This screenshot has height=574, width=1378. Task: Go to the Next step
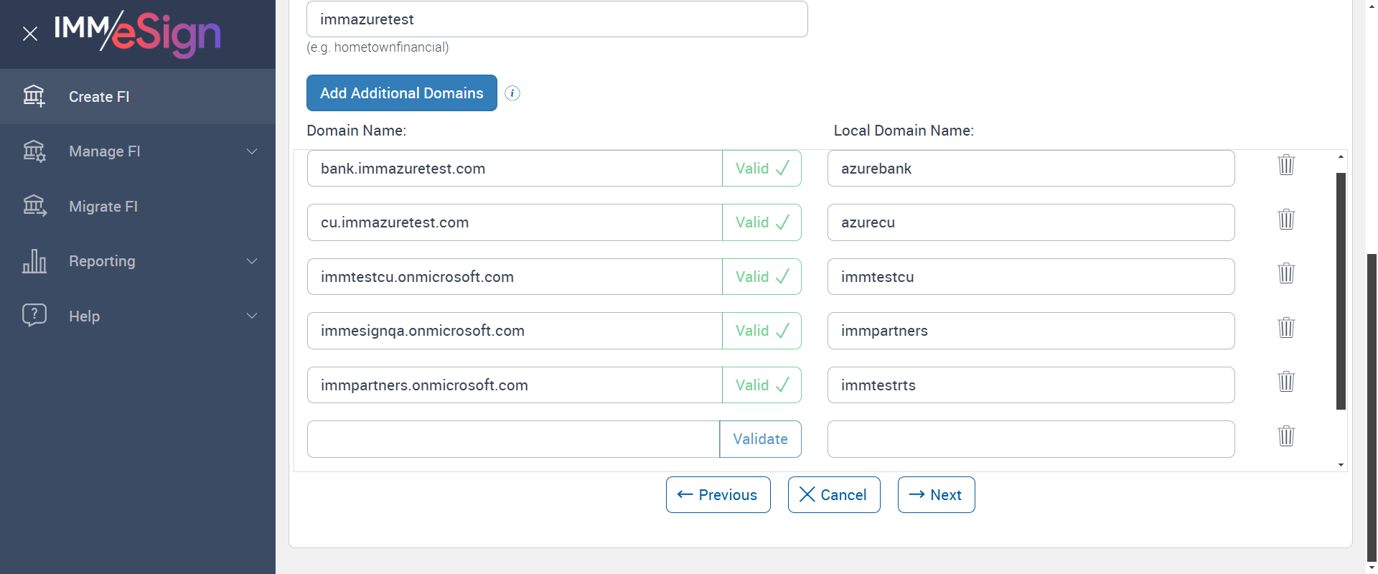[936, 495]
